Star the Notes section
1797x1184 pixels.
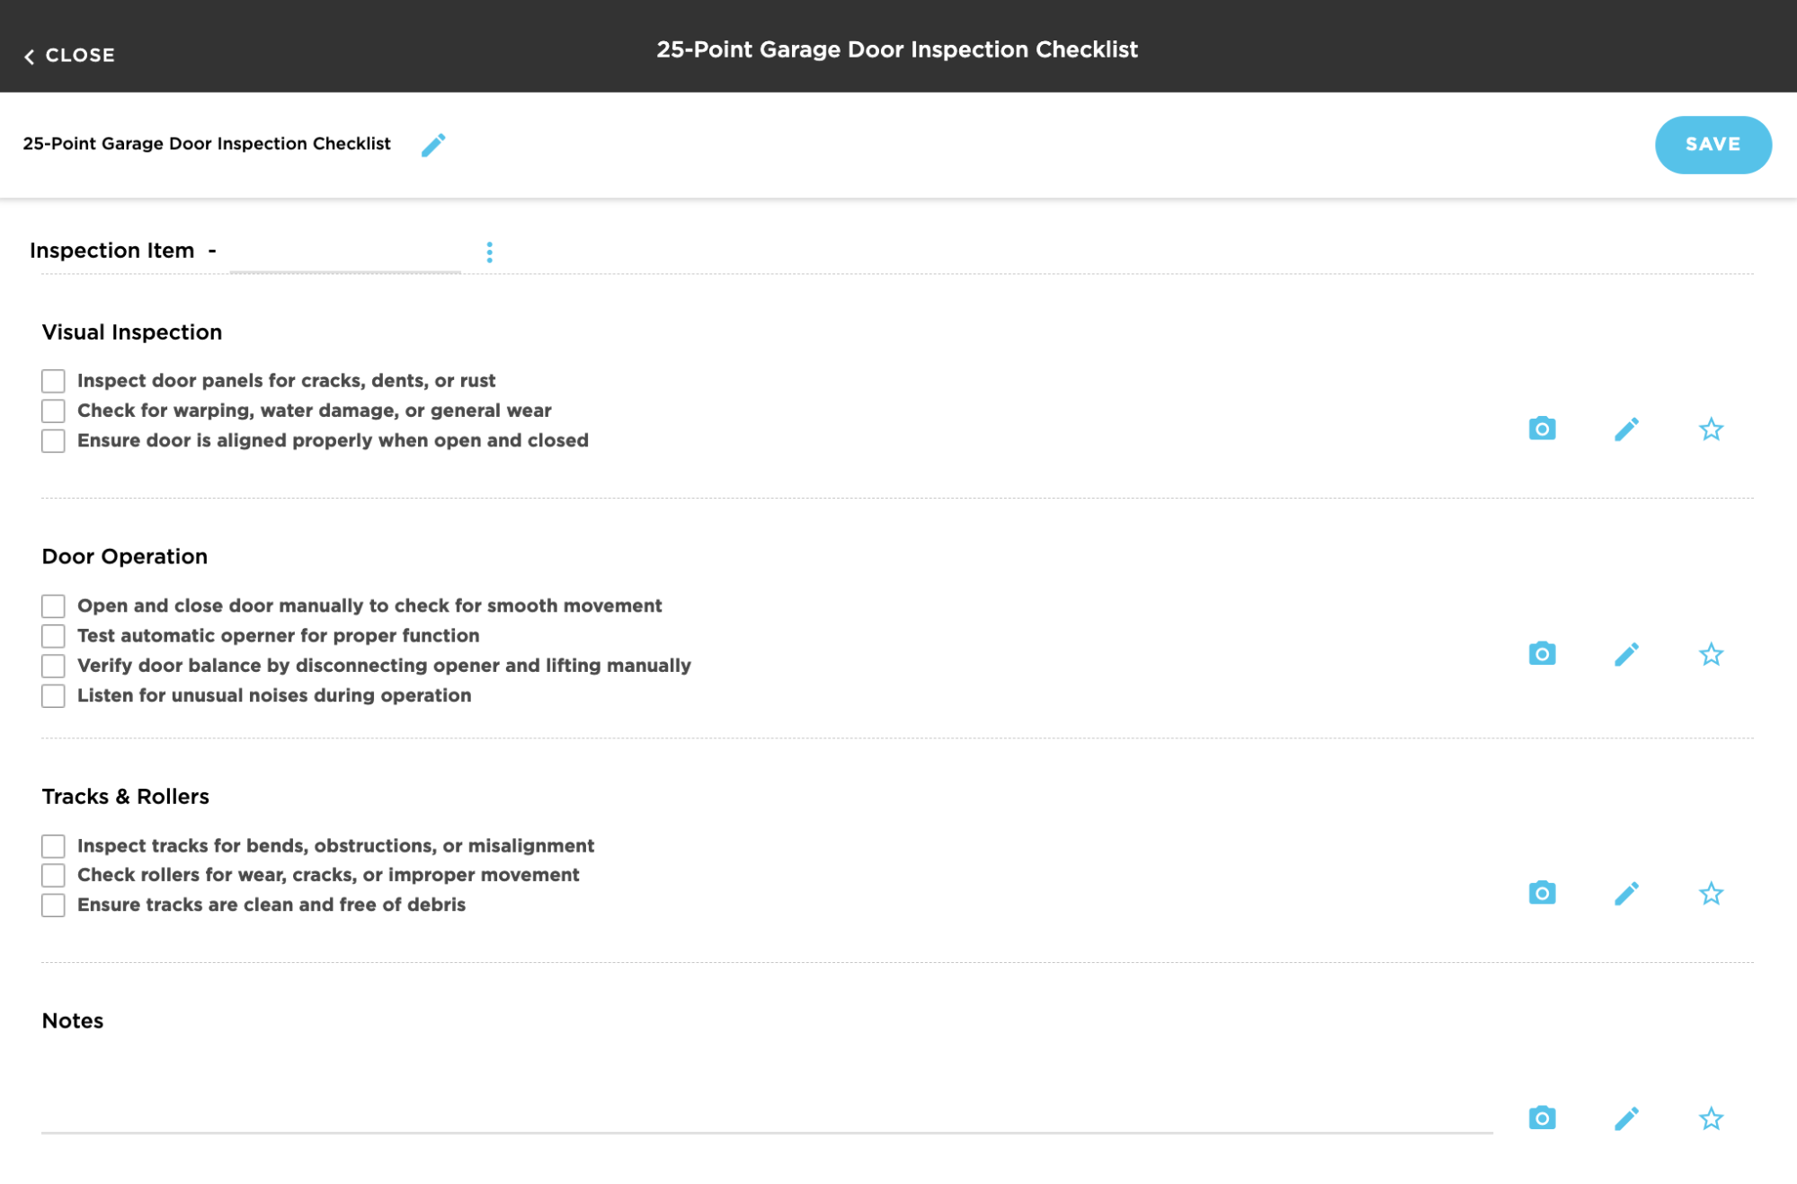1710,1118
